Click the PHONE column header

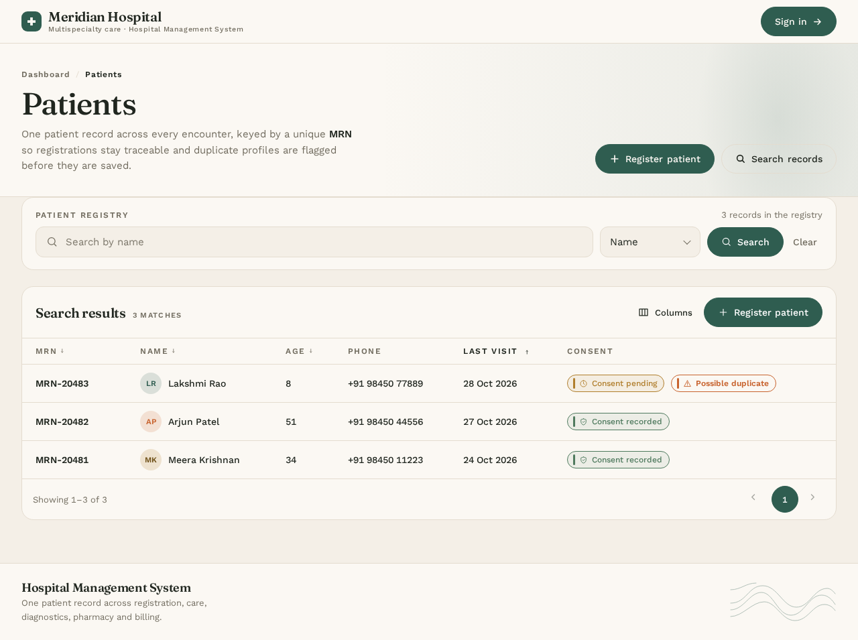point(365,351)
